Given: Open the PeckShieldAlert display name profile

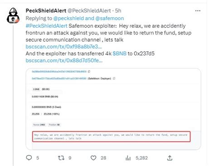Looking at the screenshot, I should click(x=46, y=11).
